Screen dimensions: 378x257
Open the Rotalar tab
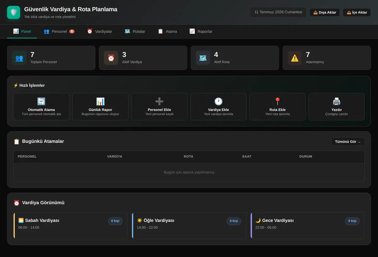click(x=135, y=31)
